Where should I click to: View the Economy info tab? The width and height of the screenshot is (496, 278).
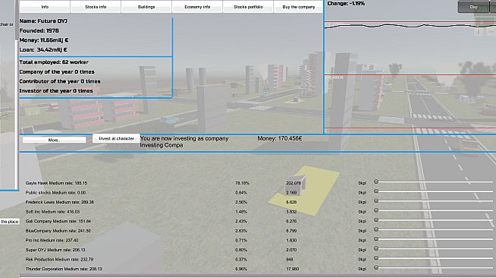pos(197,7)
